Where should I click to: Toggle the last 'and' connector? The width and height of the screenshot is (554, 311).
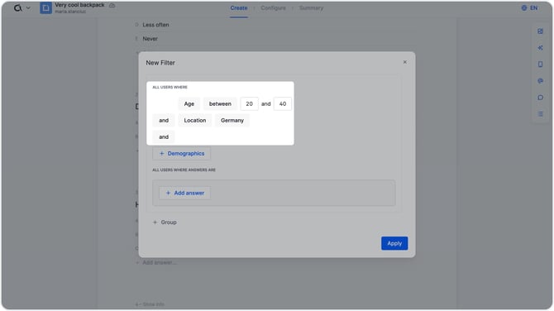[x=164, y=136]
